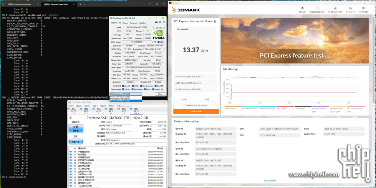Click status dot for attribute 01

click(x=71, y=152)
